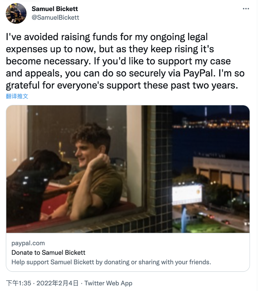This screenshot has width=267, height=291.
Task: Open the tweet's more options menu
Action: click(246, 8)
